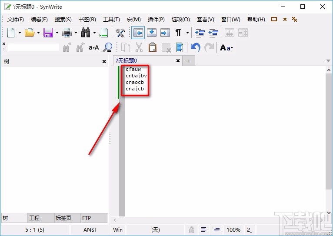Viewport: 333px width, 236px height.
Task: Open the 搜索(S) menu
Action: coord(63,20)
